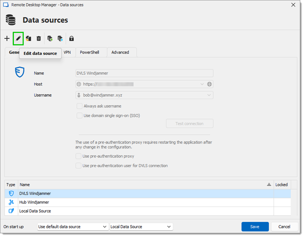This screenshot has width=304, height=237.
Task: Click the Save button
Action: pos(255,227)
